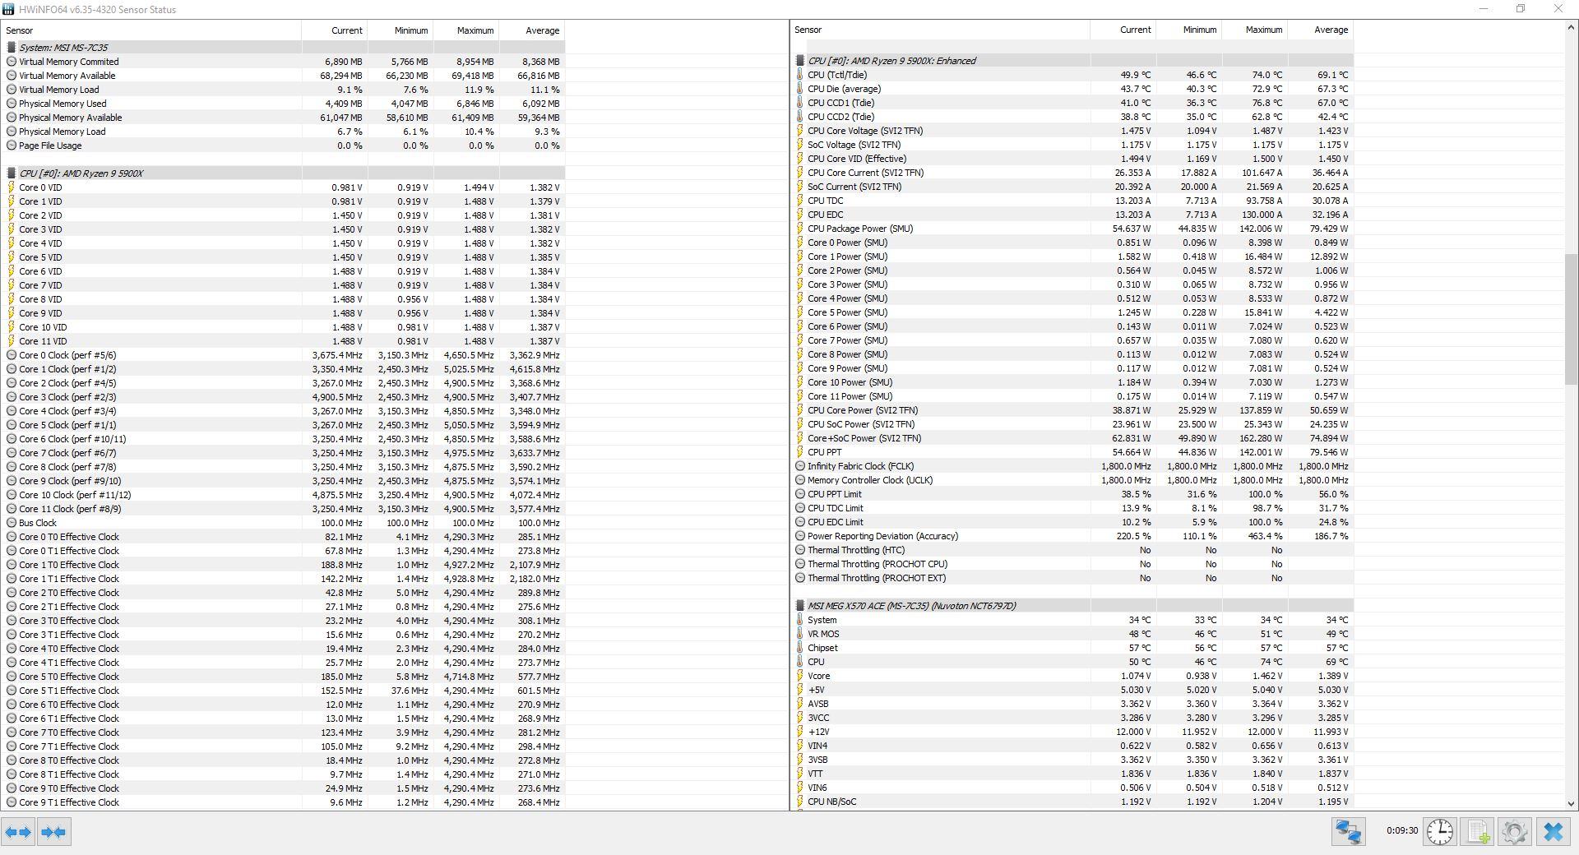Click the icon for Infinity Fabric Clock (FCLK)
1579x855 pixels.
pyautogui.click(x=800, y=466)
